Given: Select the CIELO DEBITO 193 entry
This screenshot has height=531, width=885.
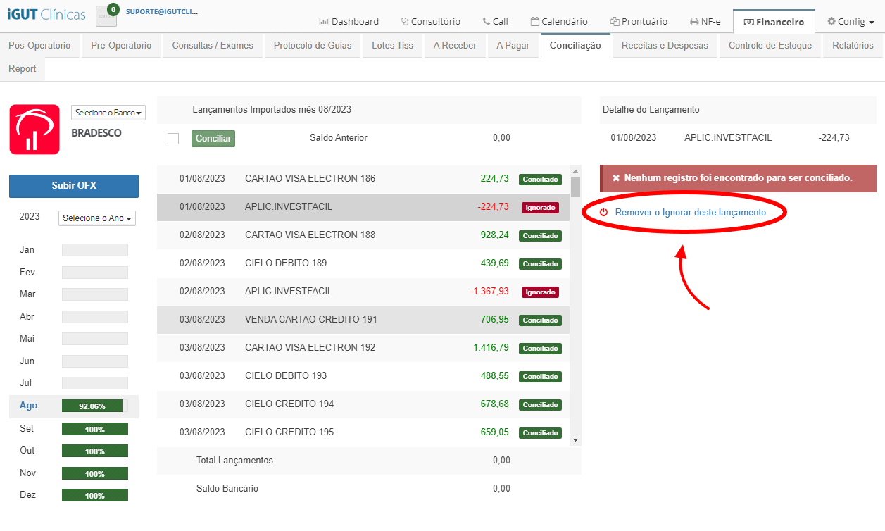Looking at the screenshot, I should coord(363,376).
